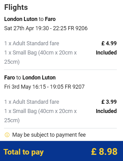This screenshot has height=161, width=123.
Task: Click the £ 3.99 return fare price
Action: [109, 102]
